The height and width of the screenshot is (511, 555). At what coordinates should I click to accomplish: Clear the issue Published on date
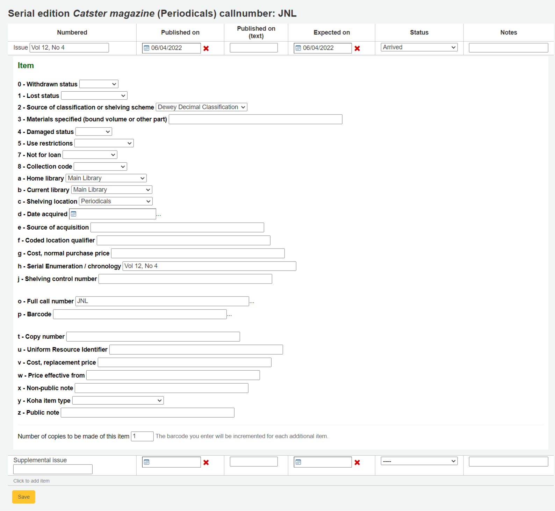coord(206,48)
